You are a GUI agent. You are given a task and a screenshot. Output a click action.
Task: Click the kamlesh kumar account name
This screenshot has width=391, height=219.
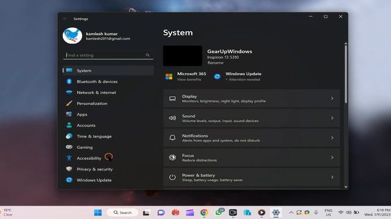point(101,34)
